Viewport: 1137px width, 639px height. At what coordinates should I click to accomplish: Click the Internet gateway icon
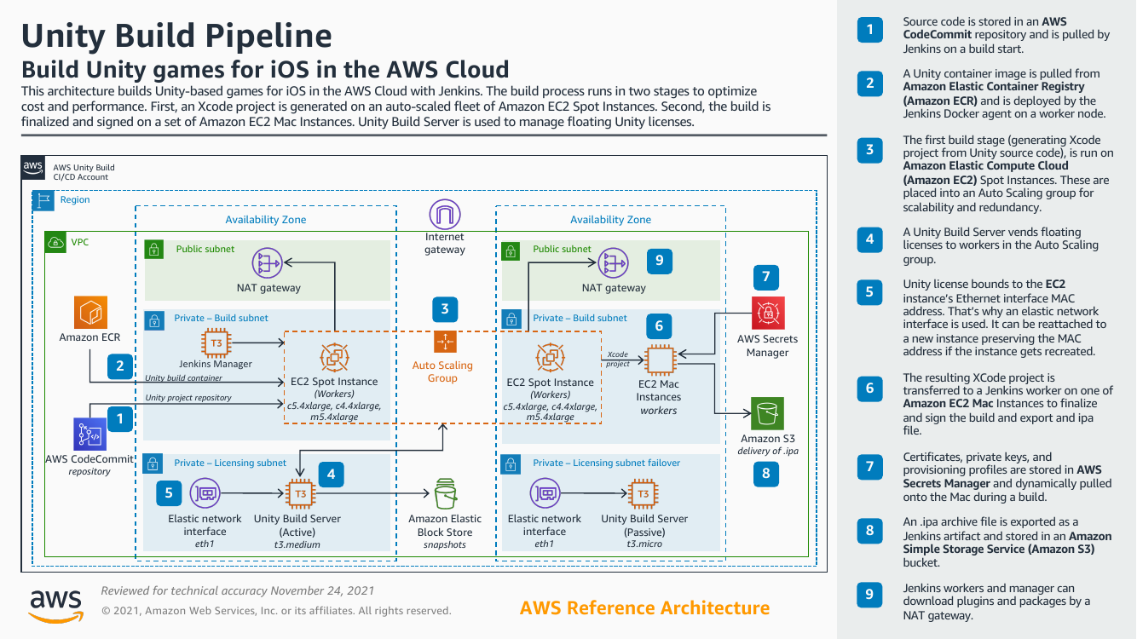(444, 214)
